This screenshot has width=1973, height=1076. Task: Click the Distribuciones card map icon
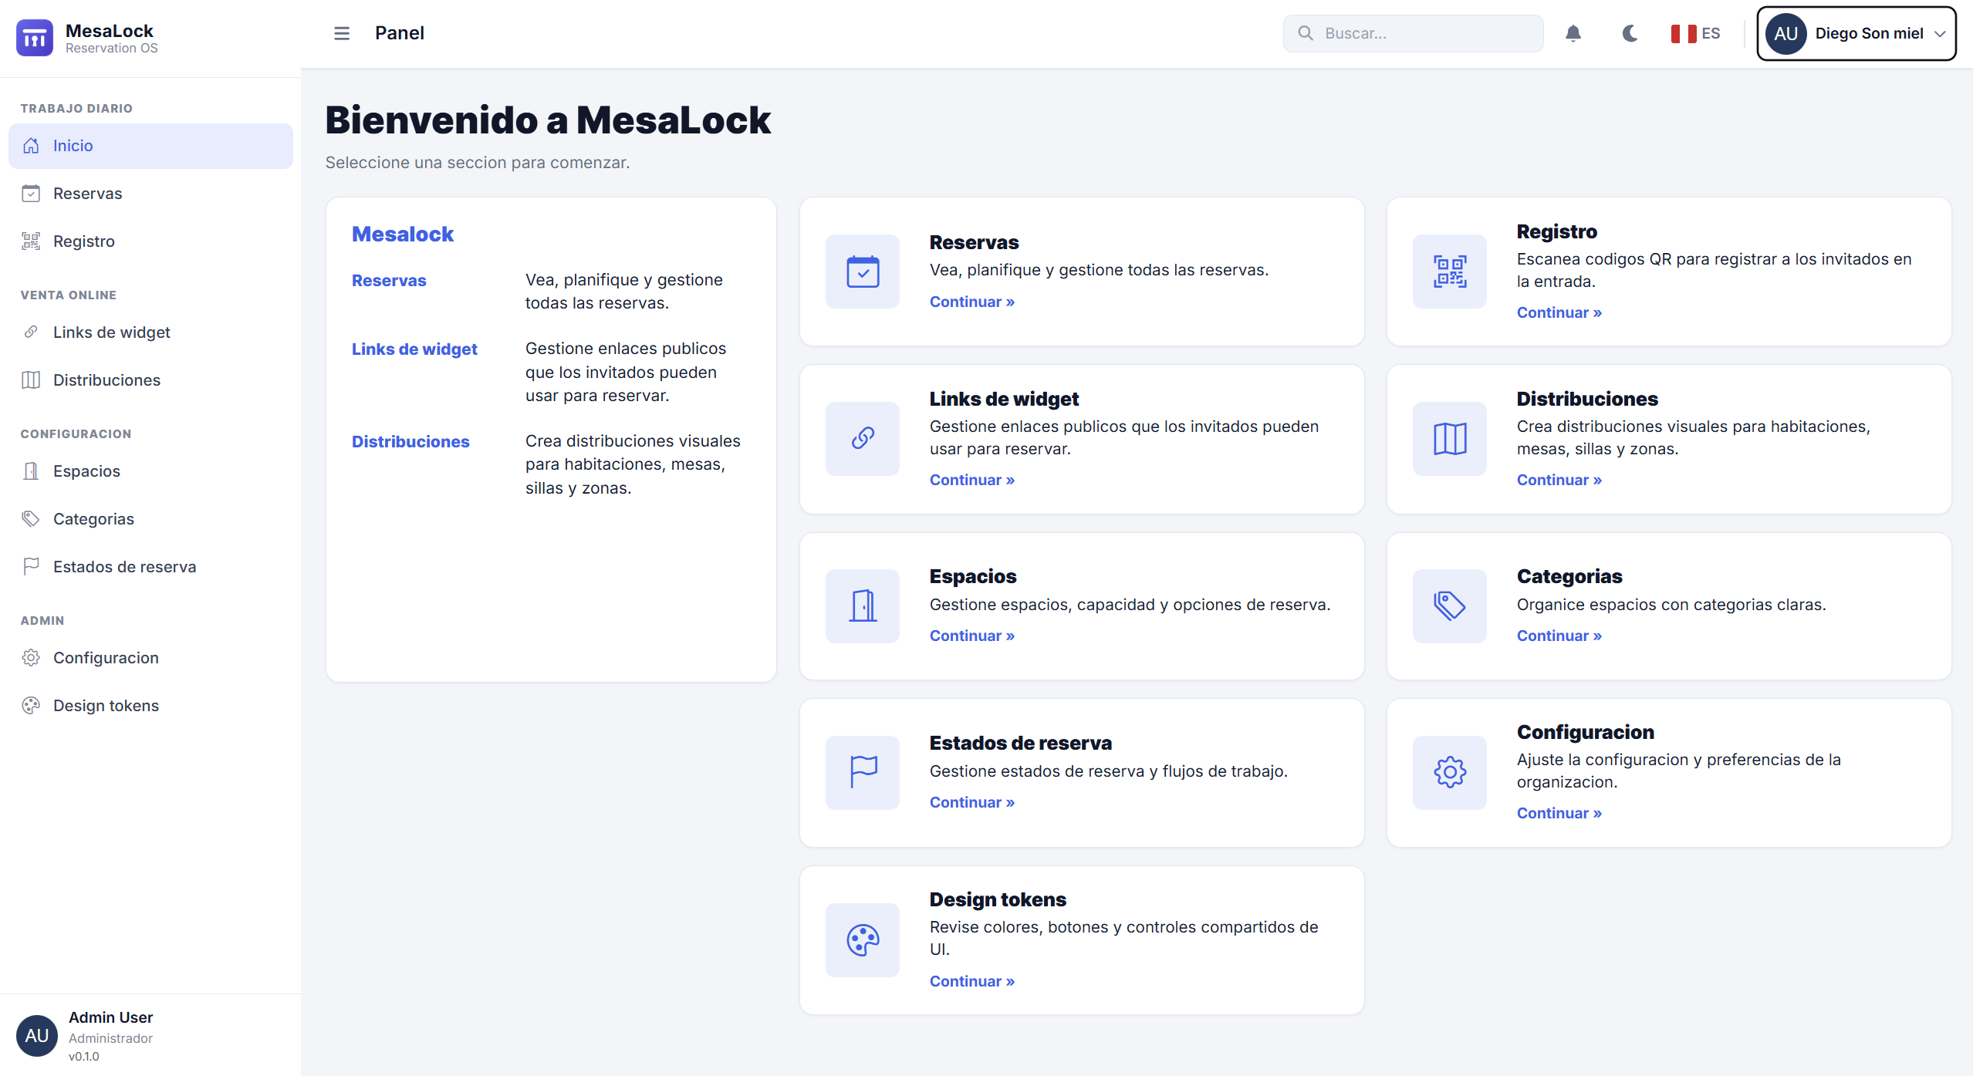coord(1450,439)
